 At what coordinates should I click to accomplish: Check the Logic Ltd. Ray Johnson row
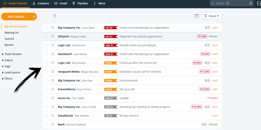(46, 63)
